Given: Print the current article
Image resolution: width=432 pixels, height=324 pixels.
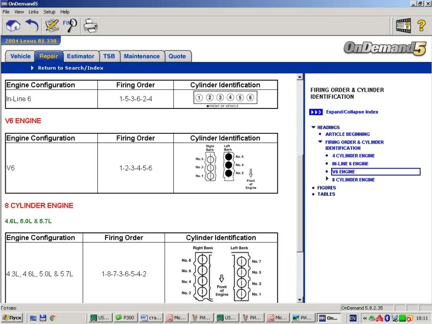Looking at the screenshot, I should coord(90,25).
